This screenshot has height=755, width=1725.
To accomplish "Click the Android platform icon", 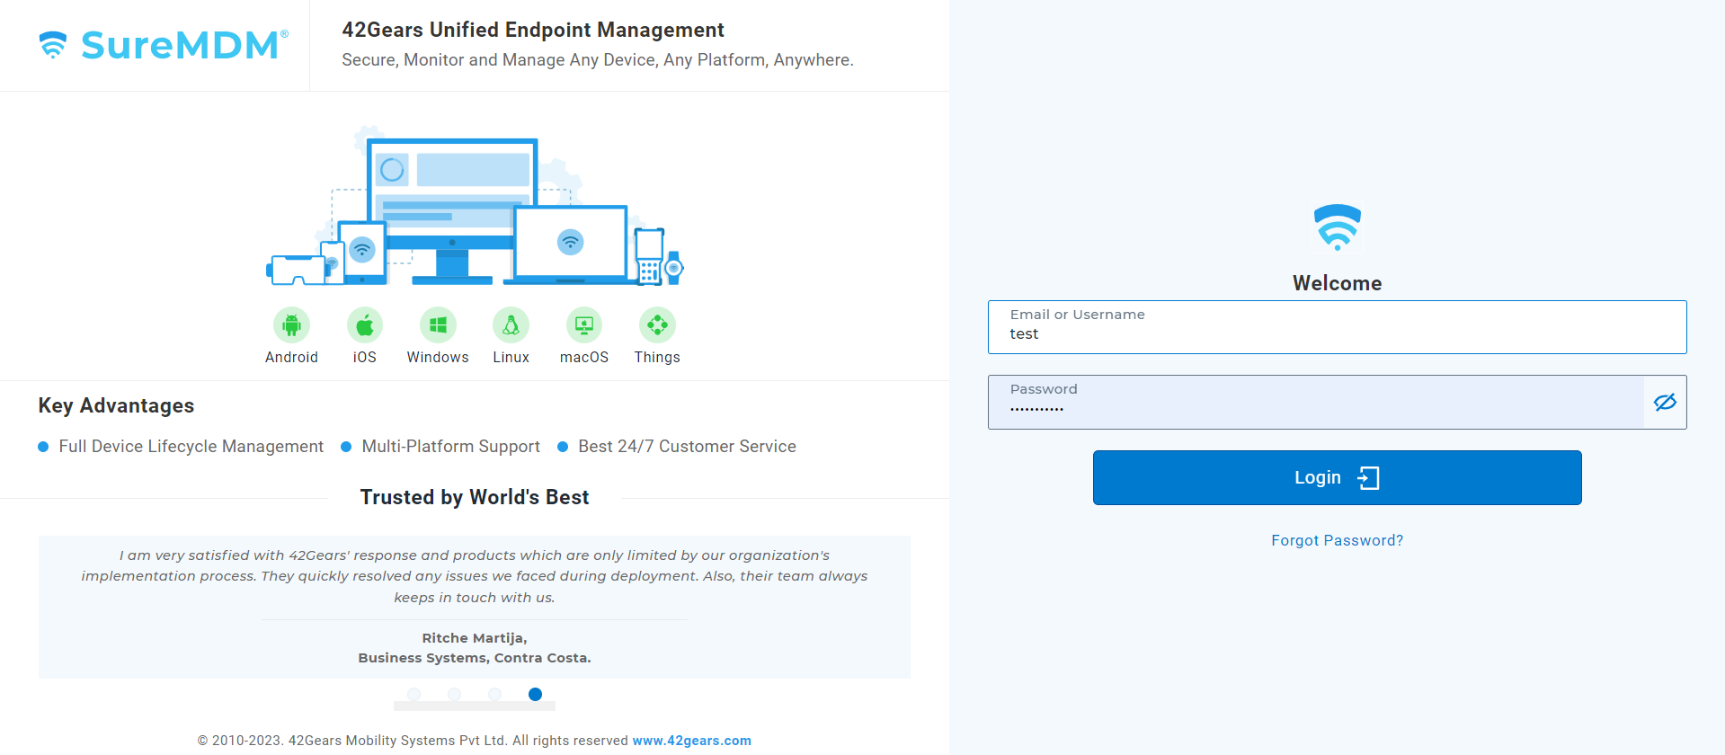I will 291,325.
